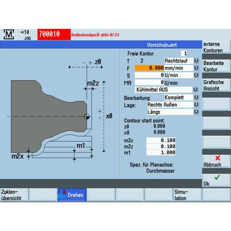Toggle the Bearbeitung Komplett selector
231x231 pixels.
[x=196, y=97]
